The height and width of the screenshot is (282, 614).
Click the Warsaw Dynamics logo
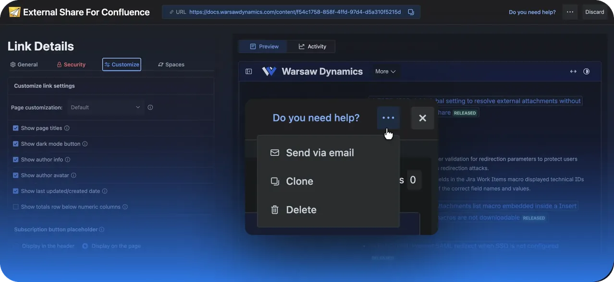269,71
